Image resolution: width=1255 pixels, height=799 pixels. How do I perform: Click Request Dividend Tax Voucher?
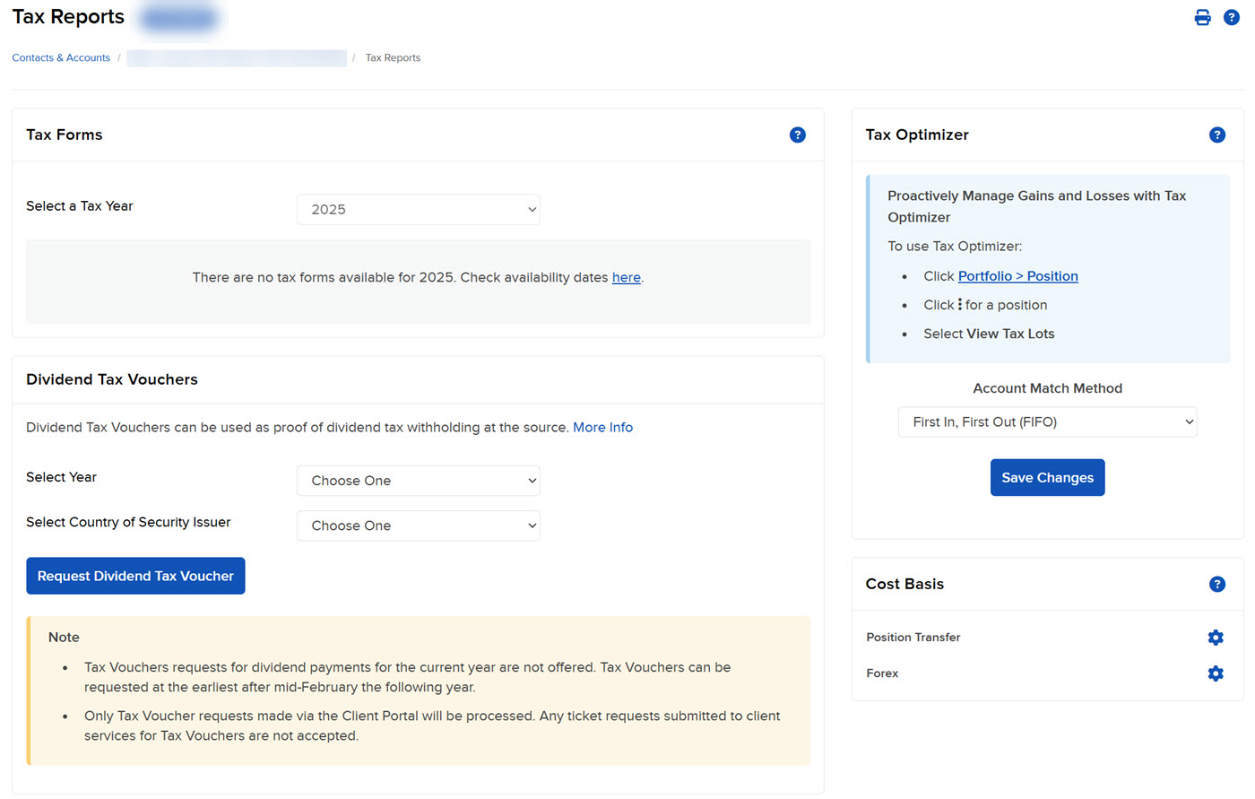coord(135,576)
